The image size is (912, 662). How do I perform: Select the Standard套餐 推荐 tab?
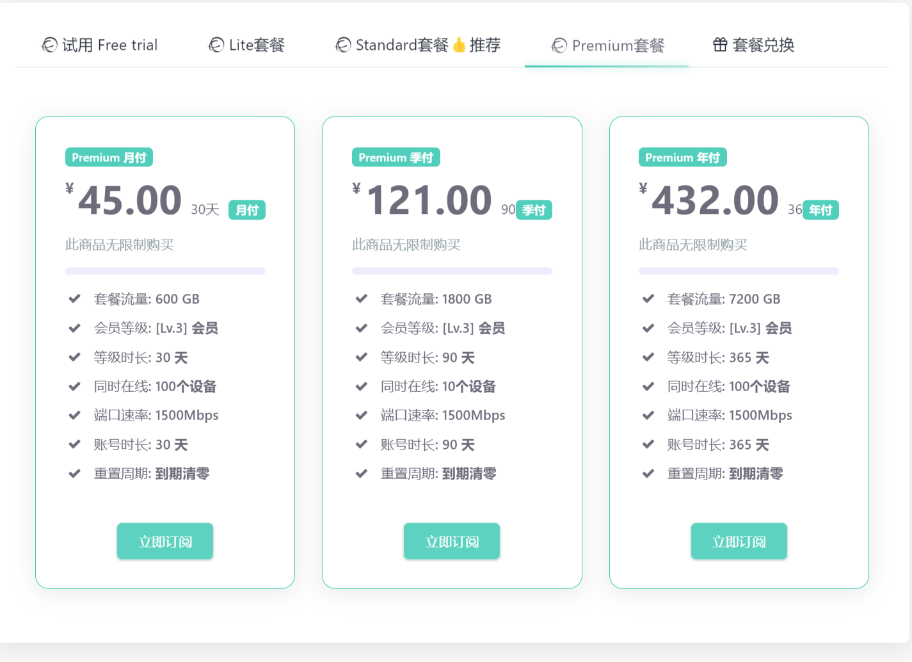(x=418, y=45)
